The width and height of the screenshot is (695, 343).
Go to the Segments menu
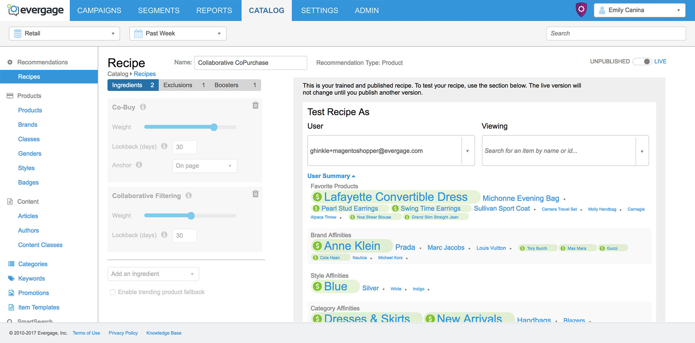(159, 11)
